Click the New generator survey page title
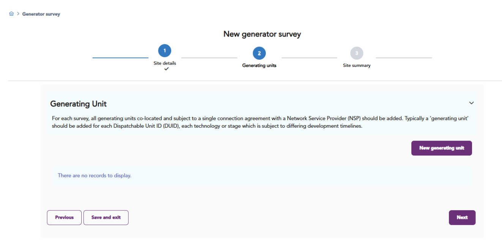Image resolution: width=502 pixels, height=246 pixels. click(x=262, y=34)
